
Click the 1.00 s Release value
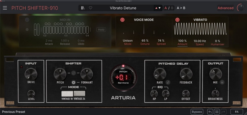pos(65,41)
